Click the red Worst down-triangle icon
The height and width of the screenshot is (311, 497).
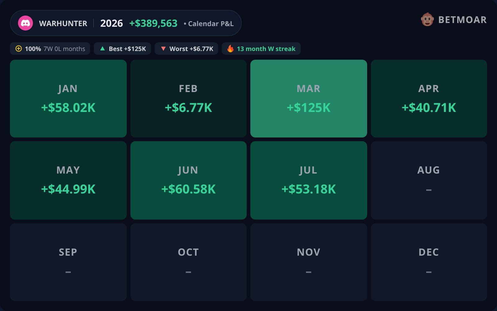tap(163, 49)
